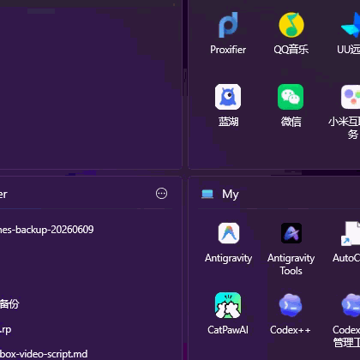The width and height of the screenshot is (360, 360).
Task: Launch QQ音乐 music app
Action: (291, 25)
